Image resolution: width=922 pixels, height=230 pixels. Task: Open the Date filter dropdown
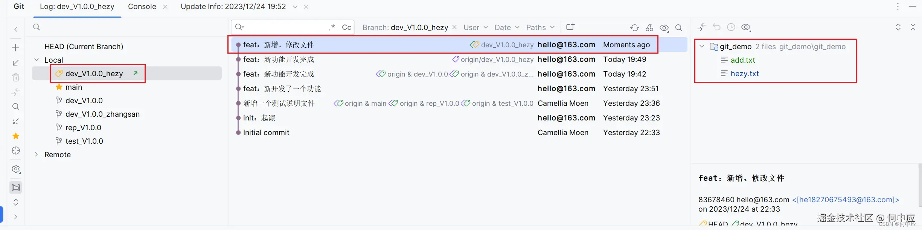pyautogui.click(x=507, y=27)
